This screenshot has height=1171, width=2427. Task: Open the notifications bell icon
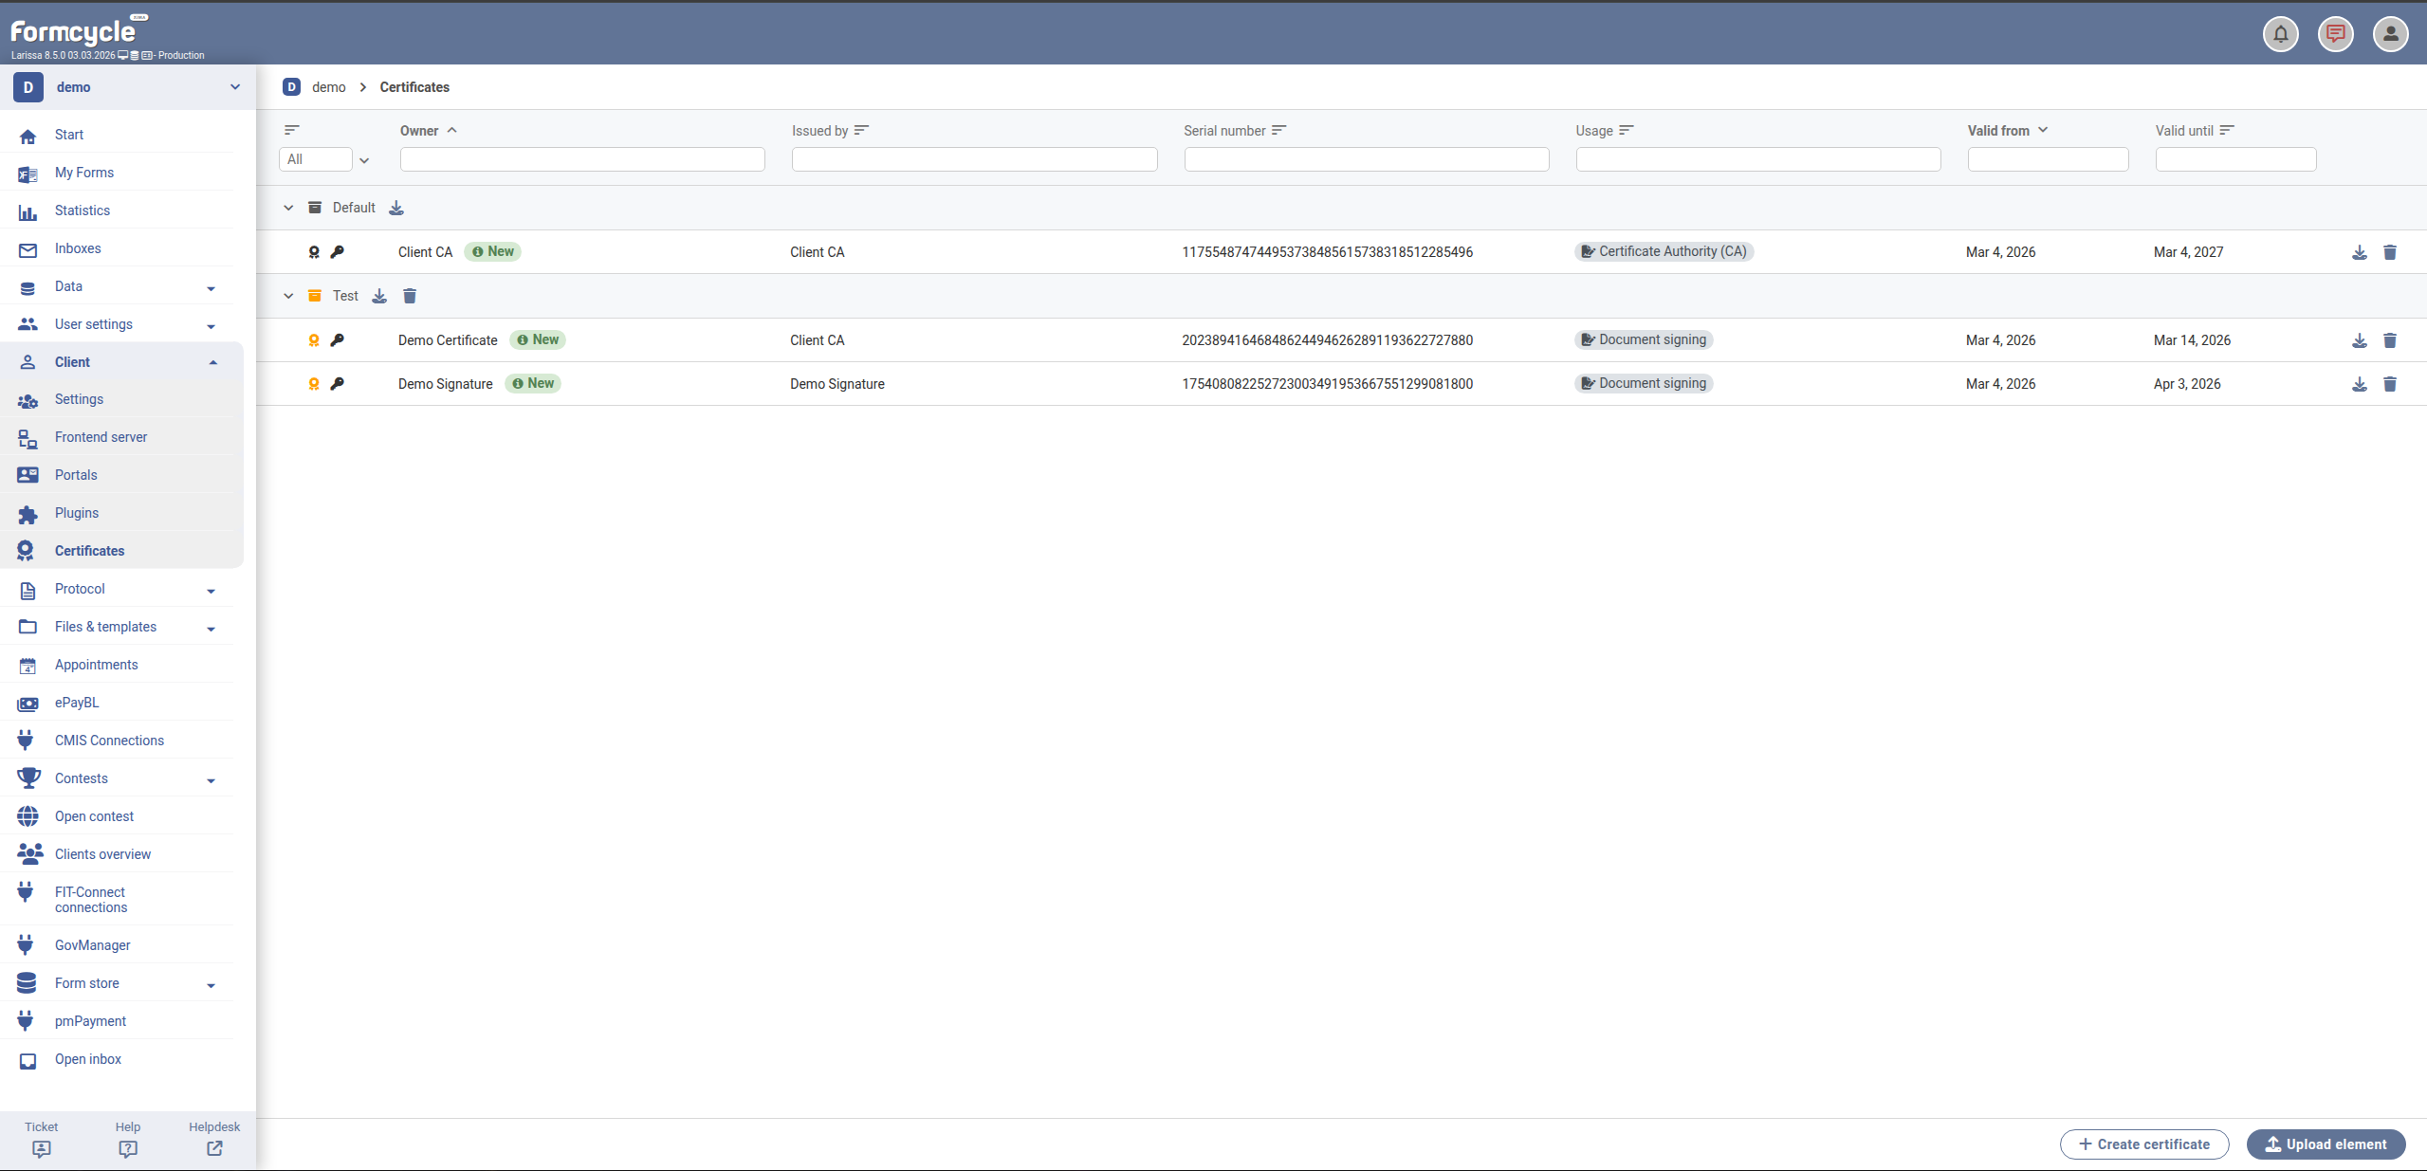(x=2280, y=34)
